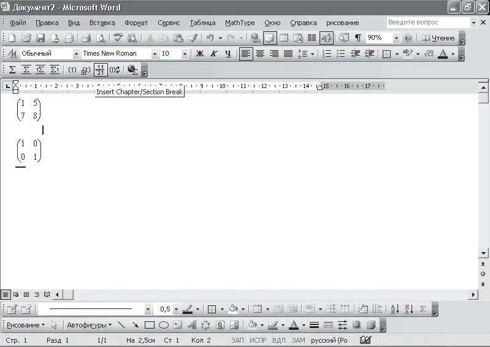The height and width of the screenshot is (347, 490).
Task: Activate the Format Painter brush
Action: pyautogui.click(x=193, y=38)
